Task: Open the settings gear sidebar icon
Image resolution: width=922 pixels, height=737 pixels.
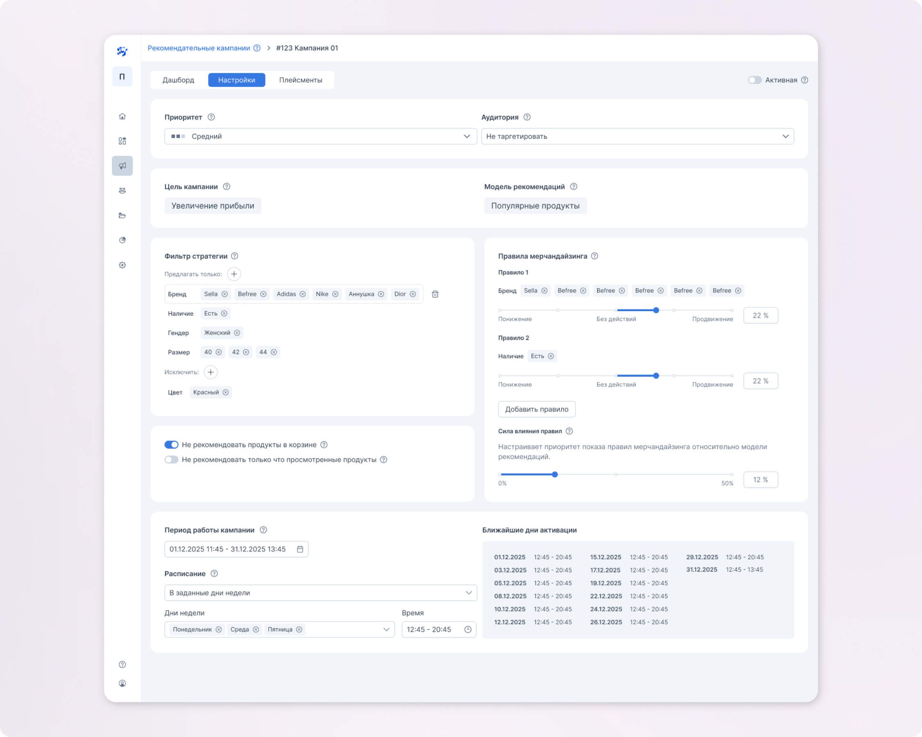Action: pos(122,265)
